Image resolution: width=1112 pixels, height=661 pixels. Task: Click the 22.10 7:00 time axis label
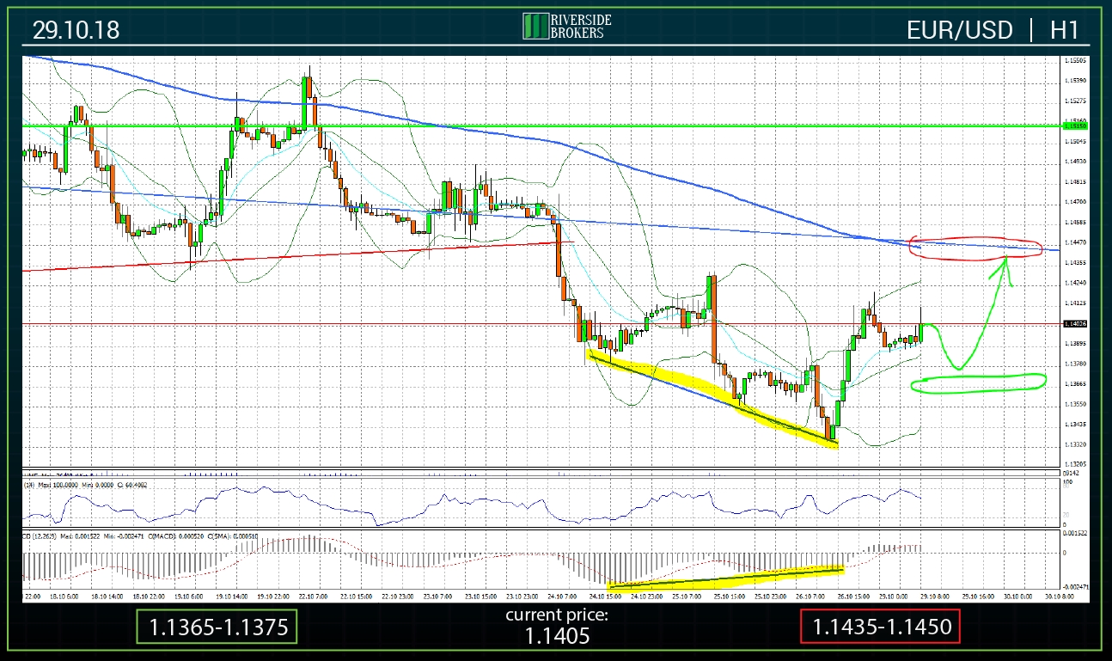[313, 596]
